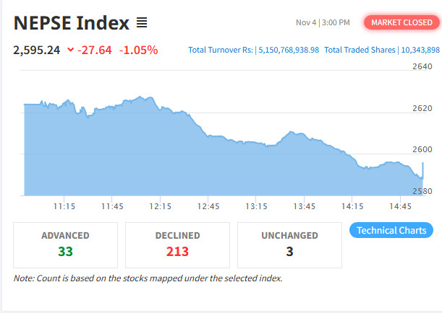Click the Total Turnover Rs value
The height and width of the screenshot is (313, 442).
(x=287, y=50)
